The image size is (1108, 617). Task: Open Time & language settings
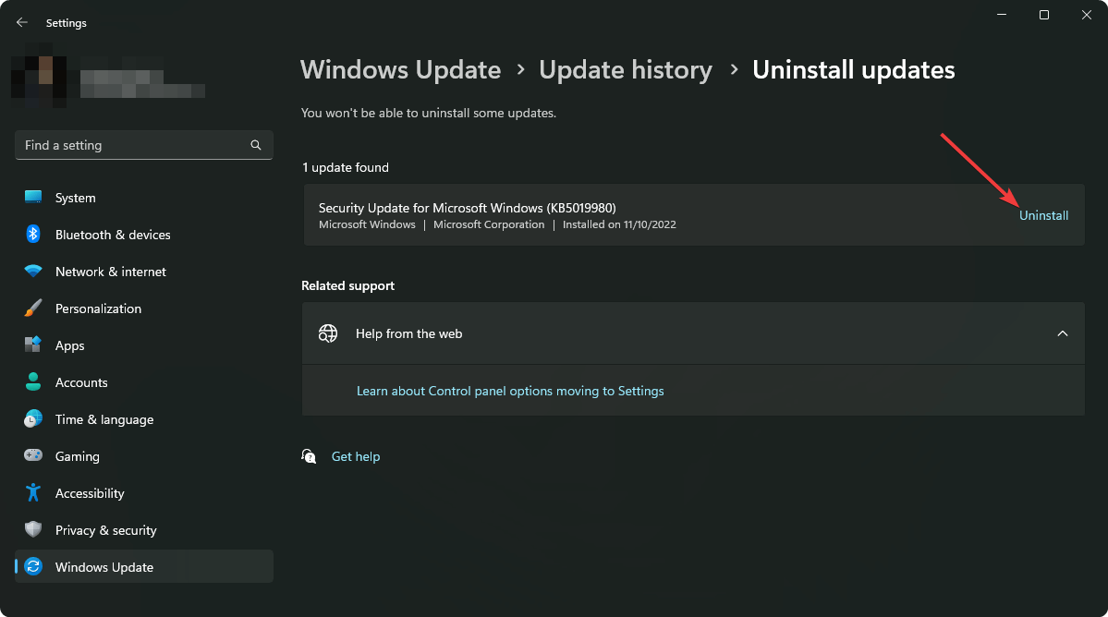click(x=143, y=419)
